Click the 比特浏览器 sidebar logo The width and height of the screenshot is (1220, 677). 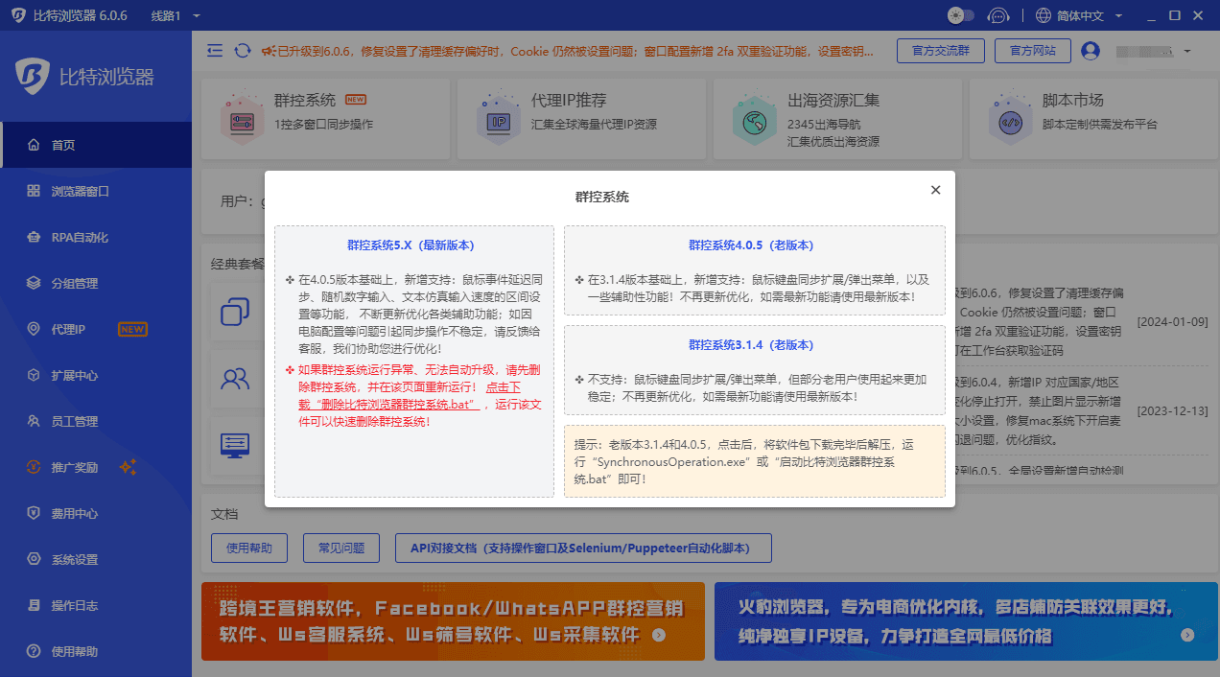point(84,76)
